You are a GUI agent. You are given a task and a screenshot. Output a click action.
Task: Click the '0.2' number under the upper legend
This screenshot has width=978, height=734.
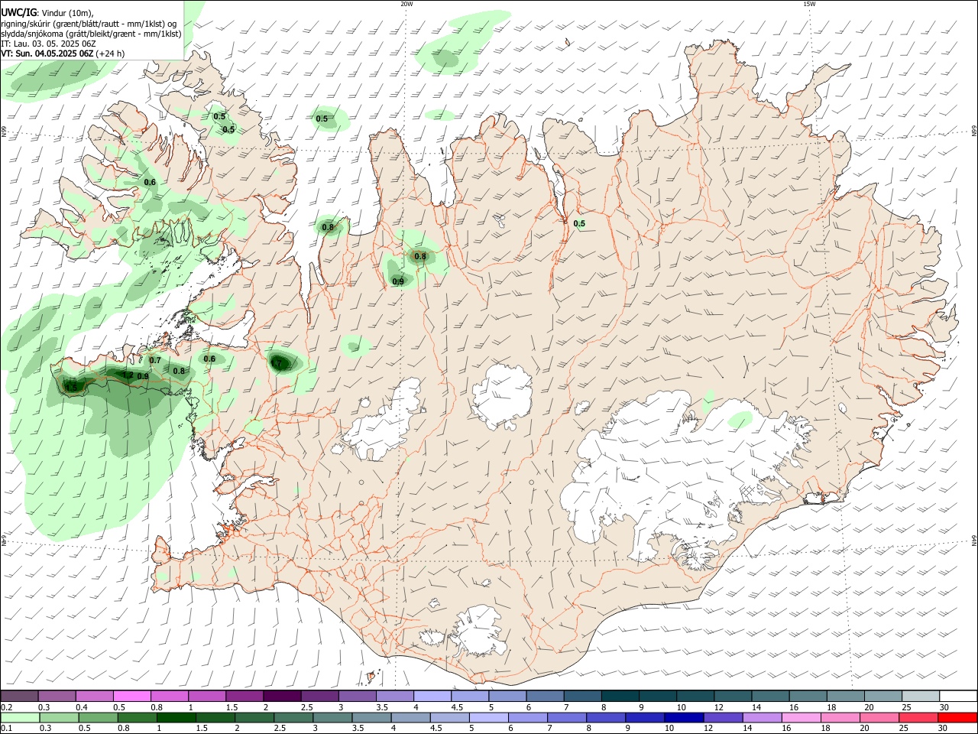(6, 707)
